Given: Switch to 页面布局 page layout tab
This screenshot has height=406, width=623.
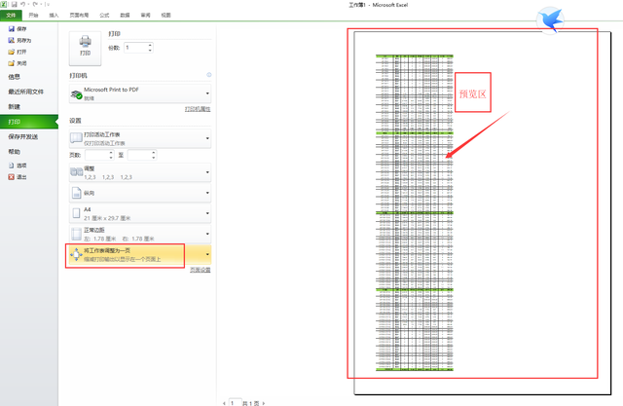Looking at the screenshot, I should [x=79, y=16].
